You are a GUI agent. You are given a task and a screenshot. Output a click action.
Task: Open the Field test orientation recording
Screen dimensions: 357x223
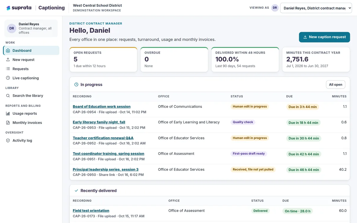tap(91, 211)
